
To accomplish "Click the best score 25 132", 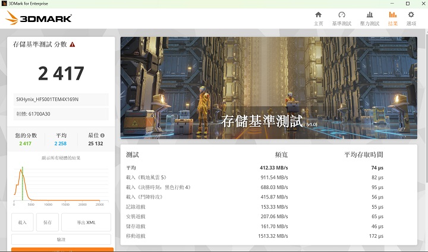I will pyautogui.click(x=96, y=144).
